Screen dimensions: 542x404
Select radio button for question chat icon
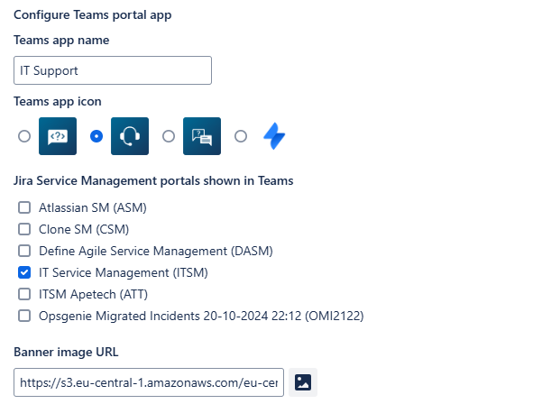(x=169, y=136)
